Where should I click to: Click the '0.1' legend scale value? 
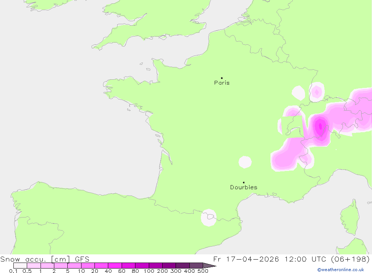pos(13,271)
